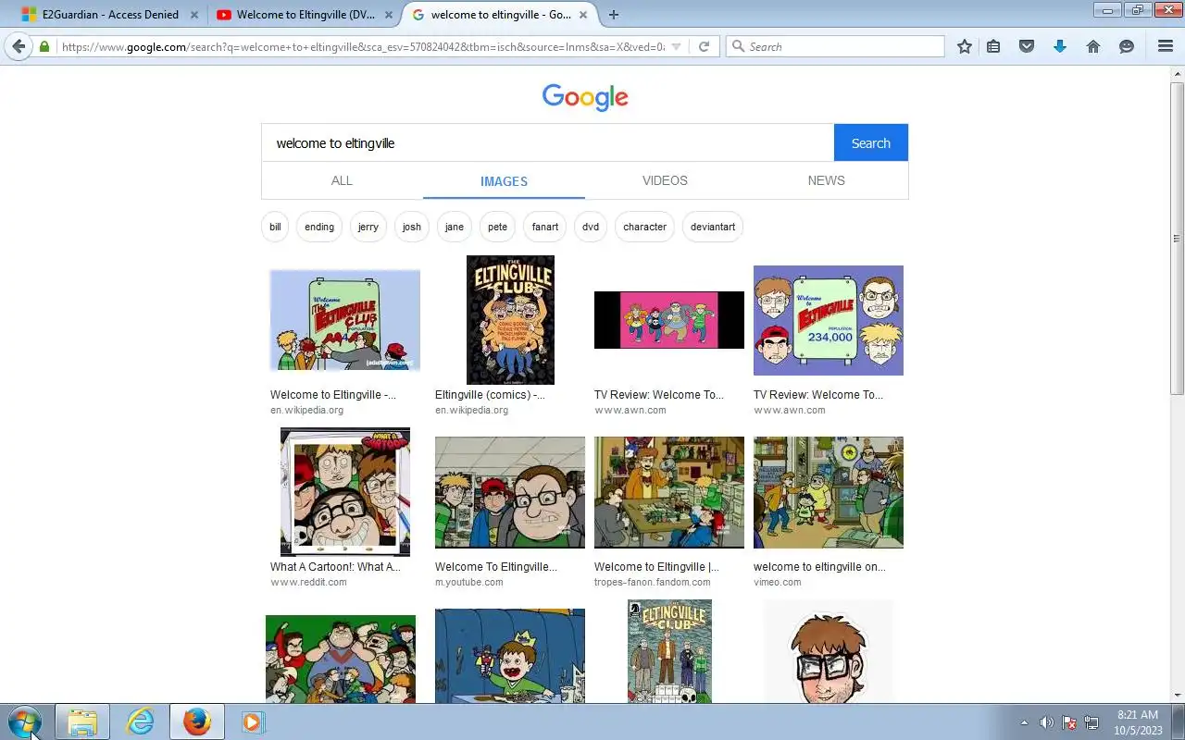Filter images by 'dvd' chip
The width and height of the screenshot is (1185, 740).
click(591, 227)
